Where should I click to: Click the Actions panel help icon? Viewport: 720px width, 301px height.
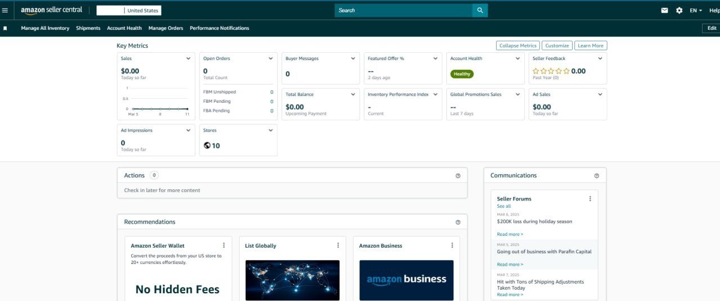coord(458,176)
